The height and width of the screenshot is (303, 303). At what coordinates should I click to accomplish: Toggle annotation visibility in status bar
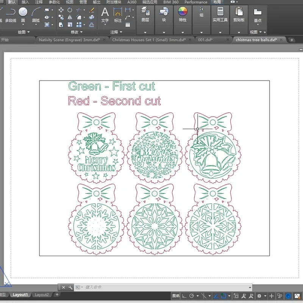244,296
